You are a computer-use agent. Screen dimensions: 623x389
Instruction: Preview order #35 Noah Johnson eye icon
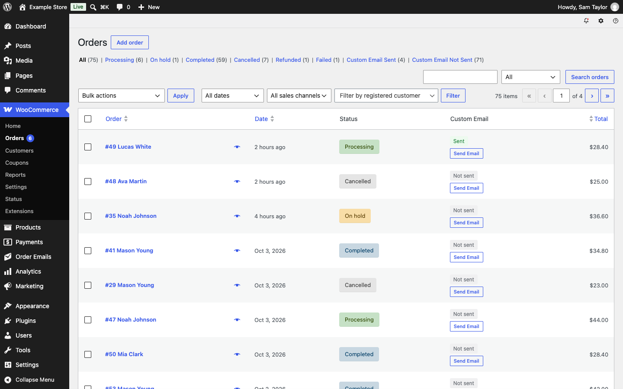[x=237, y=216]
